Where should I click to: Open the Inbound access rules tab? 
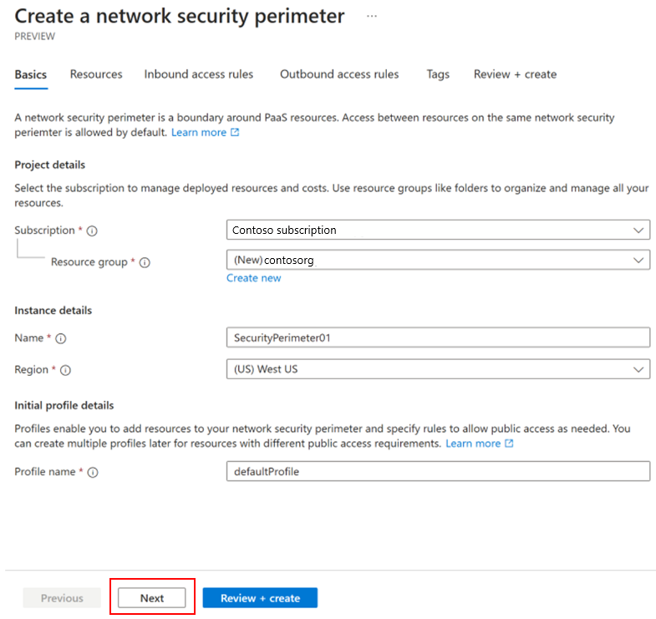tap(199, 74)
